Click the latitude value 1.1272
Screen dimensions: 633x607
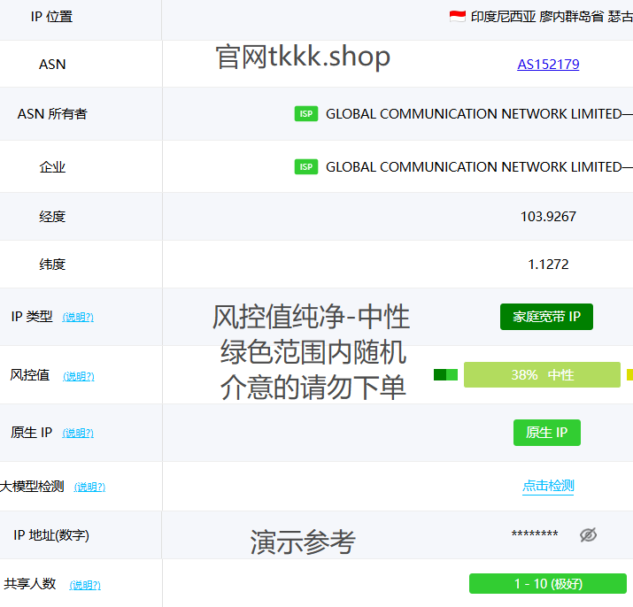548,265
